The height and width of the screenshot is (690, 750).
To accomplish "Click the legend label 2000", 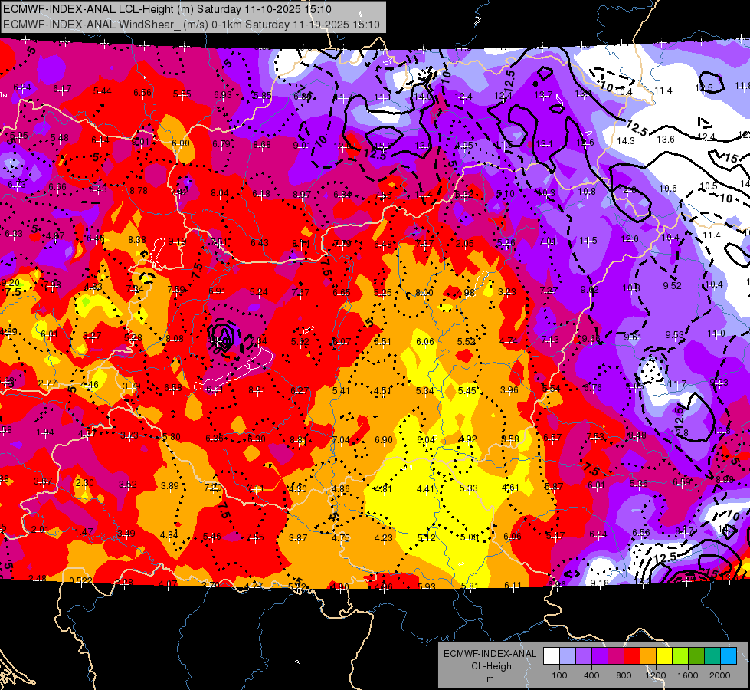I will click(720, 675).
